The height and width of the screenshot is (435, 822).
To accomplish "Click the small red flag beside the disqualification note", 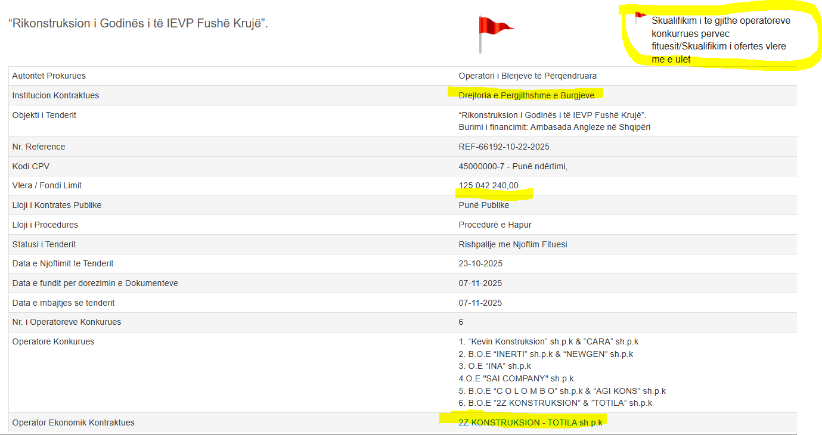I will point(640,17).
